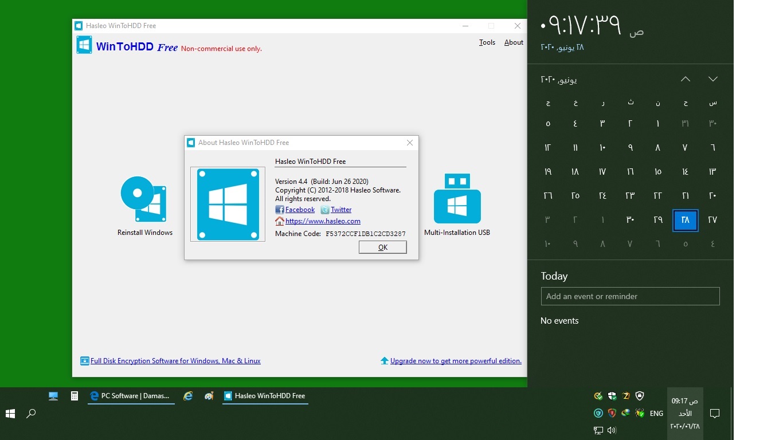The width and height of the screenshot is (783, 440).
Task: Go to next month with down chevron
Action: (713, 79)
